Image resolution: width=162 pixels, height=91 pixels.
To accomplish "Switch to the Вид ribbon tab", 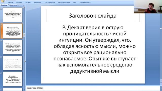I will click(75, 2).
